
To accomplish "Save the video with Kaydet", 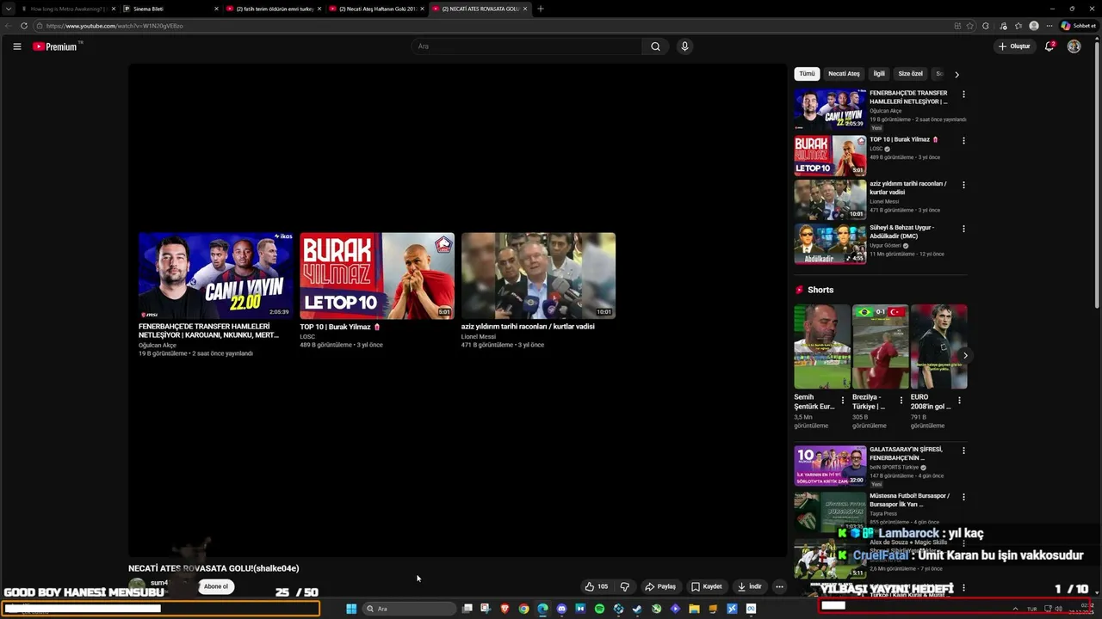I will (707, 586).
